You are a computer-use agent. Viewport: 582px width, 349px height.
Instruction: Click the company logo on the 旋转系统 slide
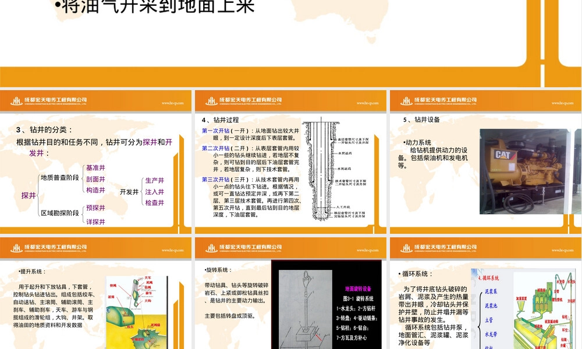(243, 248)
